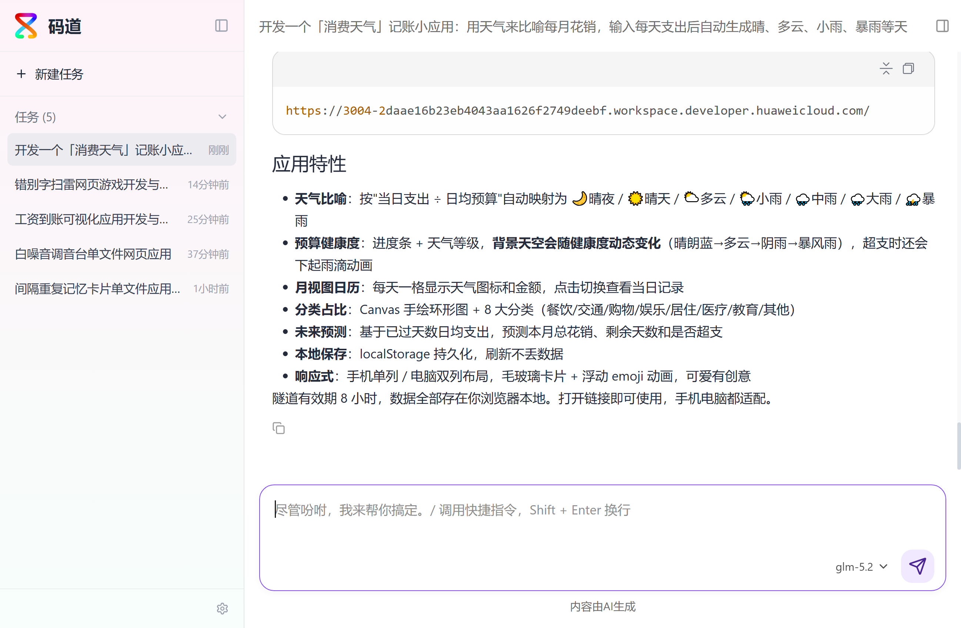Click the 应用特性 heading
Image resolution: width=961 pixels, height=628 pixels.
(x=309, y=164)
